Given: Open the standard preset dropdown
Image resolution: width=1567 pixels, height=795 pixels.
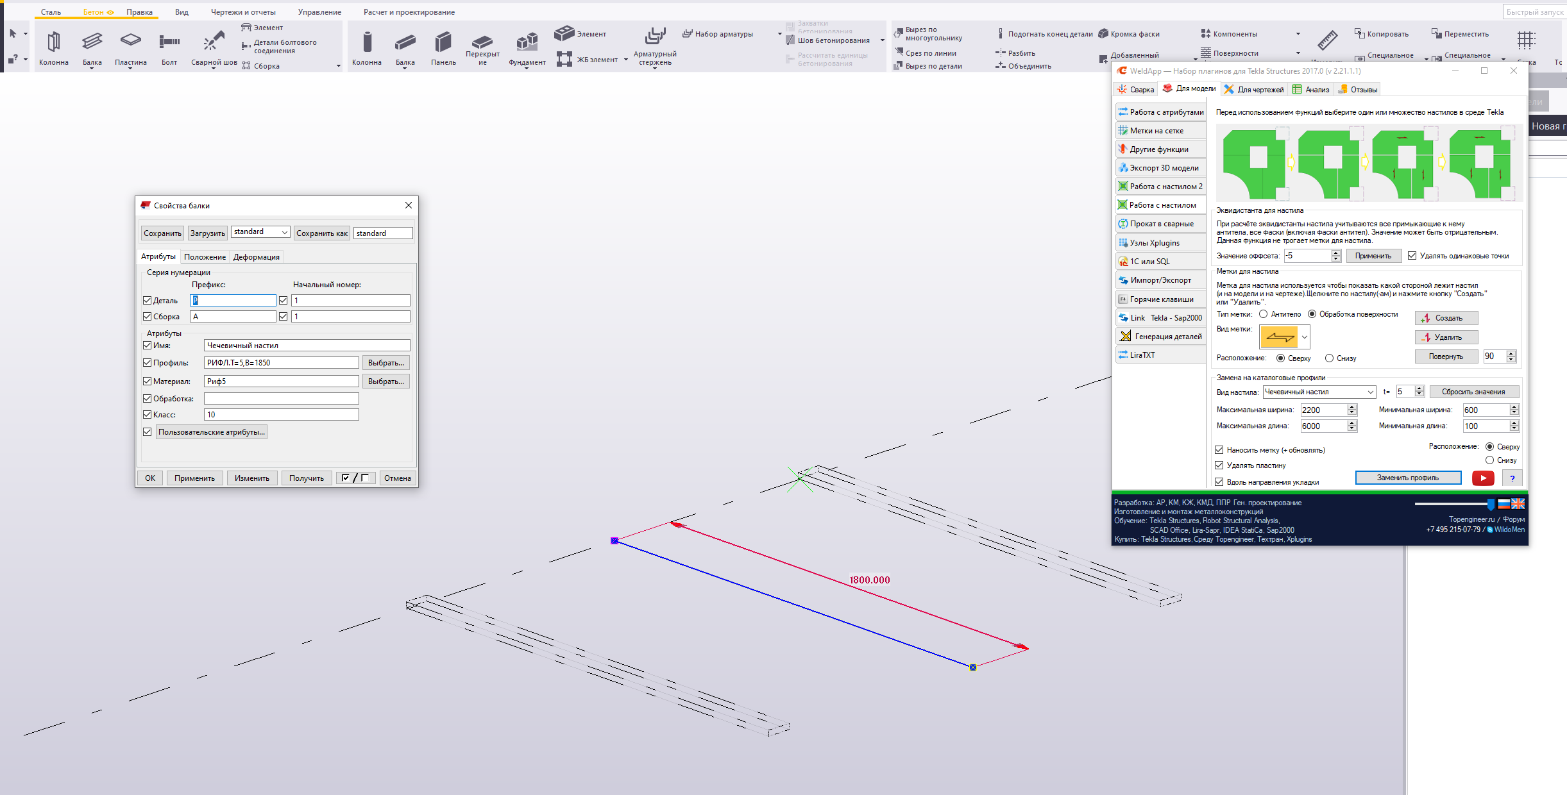Looking at the screenshot, I should point(284,232).
